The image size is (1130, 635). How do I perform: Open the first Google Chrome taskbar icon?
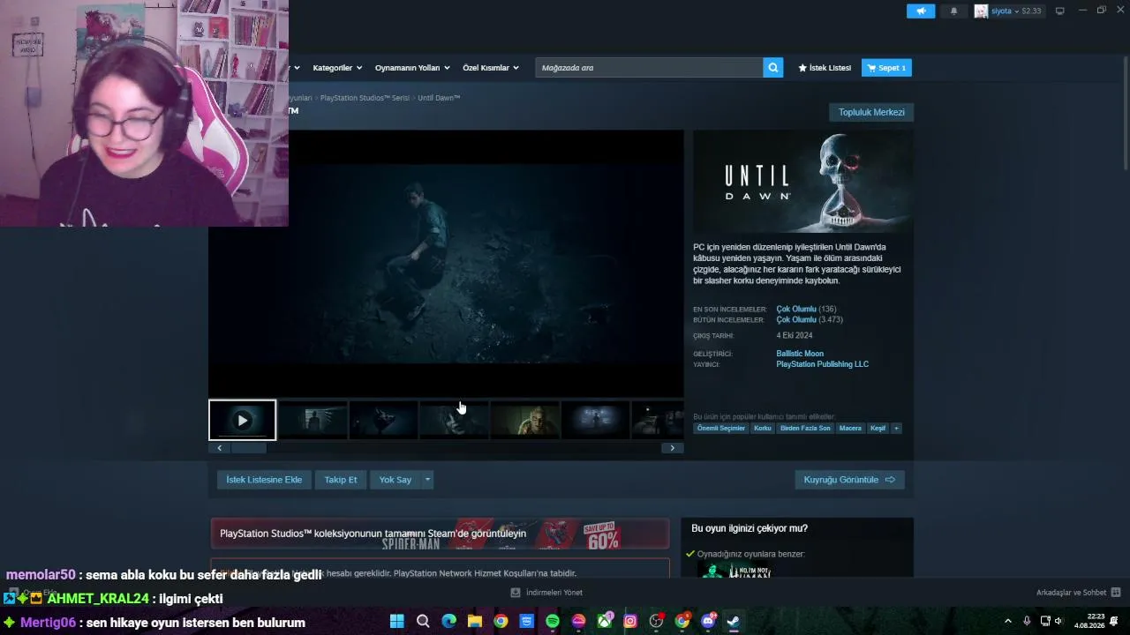501,621
